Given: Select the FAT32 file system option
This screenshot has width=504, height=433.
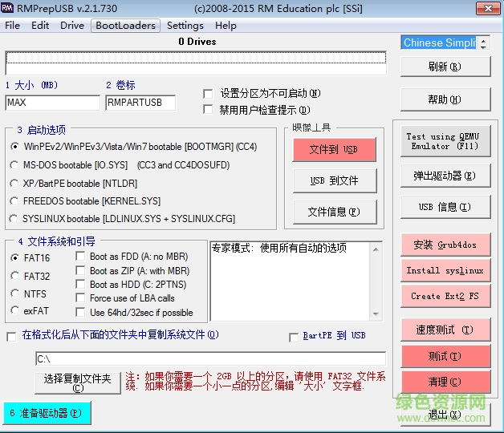Looking at the screenshot, I should pyautogui.click(x=14, y=276).
